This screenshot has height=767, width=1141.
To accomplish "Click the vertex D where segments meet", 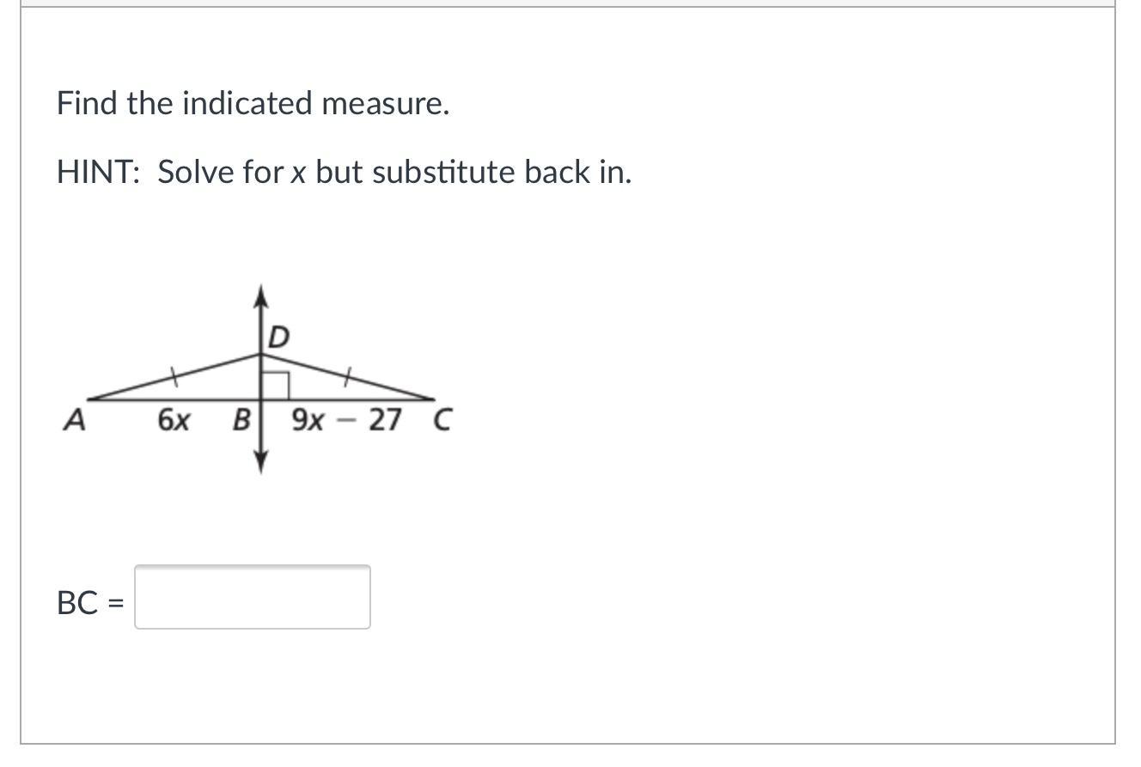I will pyautogui.click(x=261, y=354).
